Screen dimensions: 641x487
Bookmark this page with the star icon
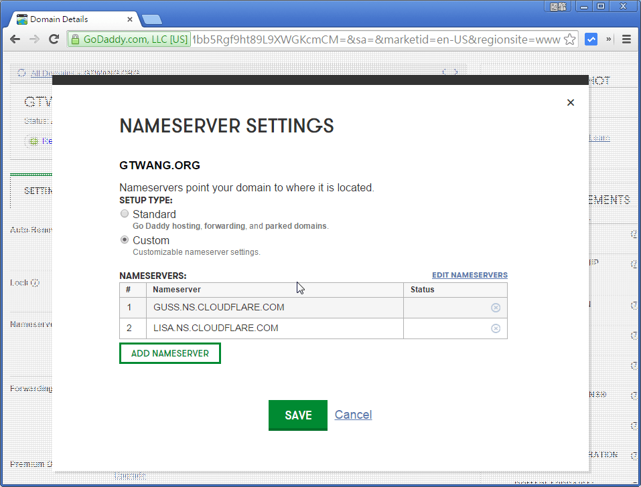pos(569,39)
